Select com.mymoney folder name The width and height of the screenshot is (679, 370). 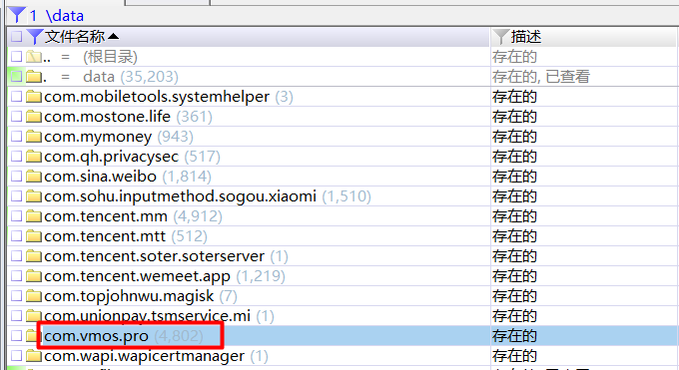tap(98, 137)
